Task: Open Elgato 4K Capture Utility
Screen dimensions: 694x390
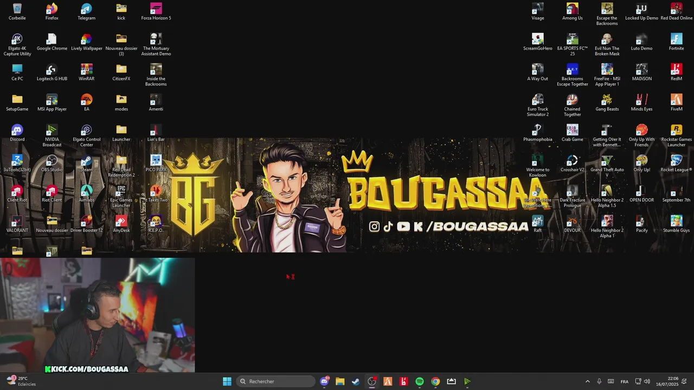Action: pyautogui.click(x=17, y=45)
